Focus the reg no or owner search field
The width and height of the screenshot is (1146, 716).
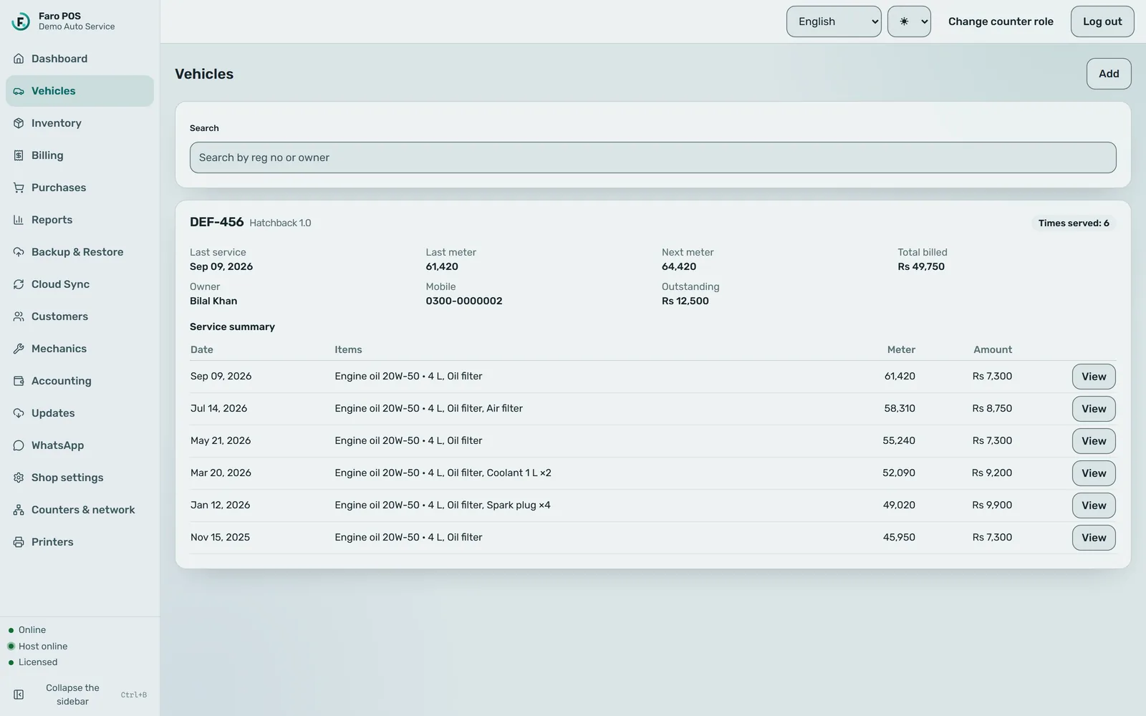(653, 158)
